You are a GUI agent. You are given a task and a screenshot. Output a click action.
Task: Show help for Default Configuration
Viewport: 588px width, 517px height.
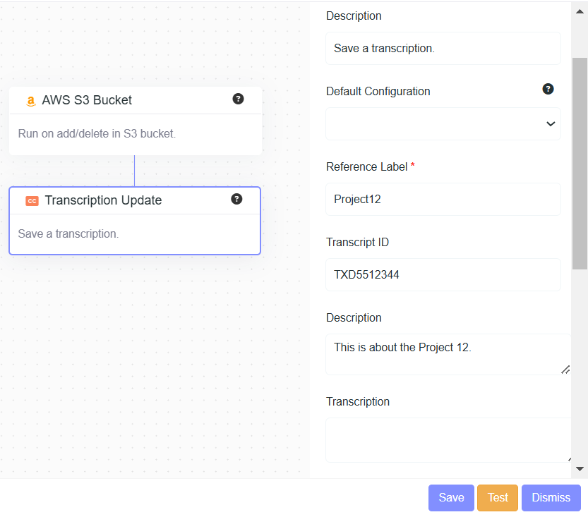tap(548, 89)
